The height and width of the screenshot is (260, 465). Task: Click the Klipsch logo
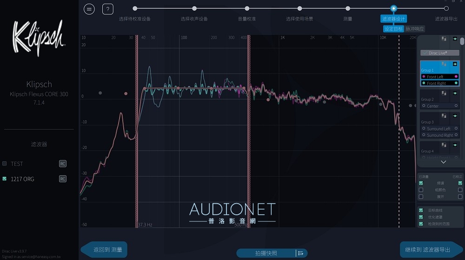(39, 38)
